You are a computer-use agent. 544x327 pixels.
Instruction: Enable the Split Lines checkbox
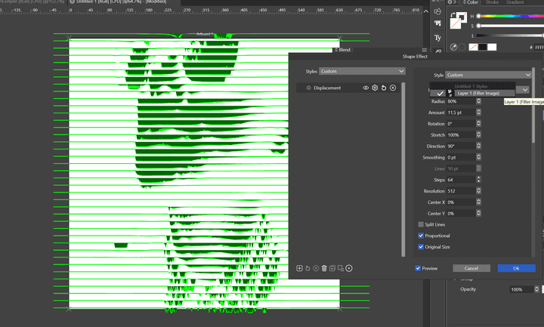click(421, 224)
